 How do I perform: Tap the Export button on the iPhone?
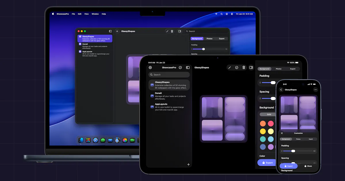click(x=288, y=166)
